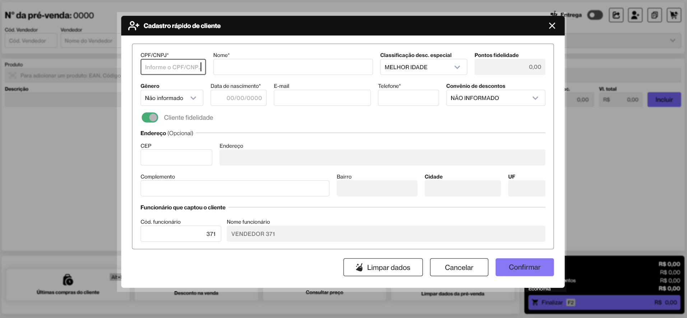The height and width of the screenshot is (318, 687).
Task: Disable the Cliente fidelidade toggle
Action: (150, 118)
